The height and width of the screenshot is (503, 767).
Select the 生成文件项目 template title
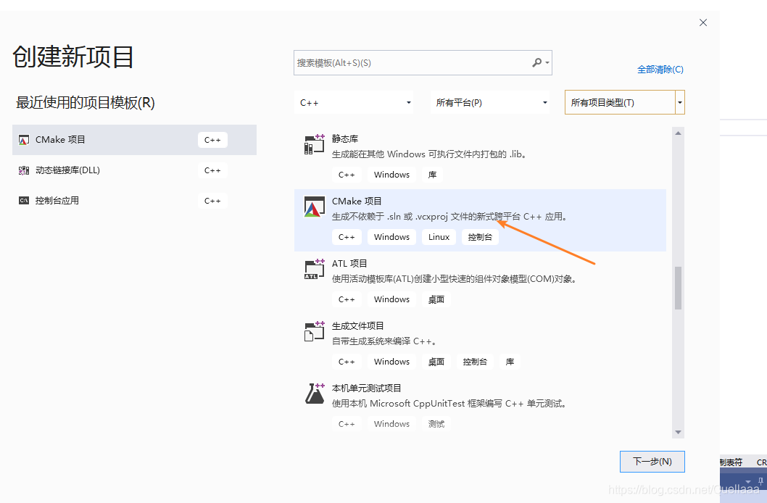click(357, 325)
